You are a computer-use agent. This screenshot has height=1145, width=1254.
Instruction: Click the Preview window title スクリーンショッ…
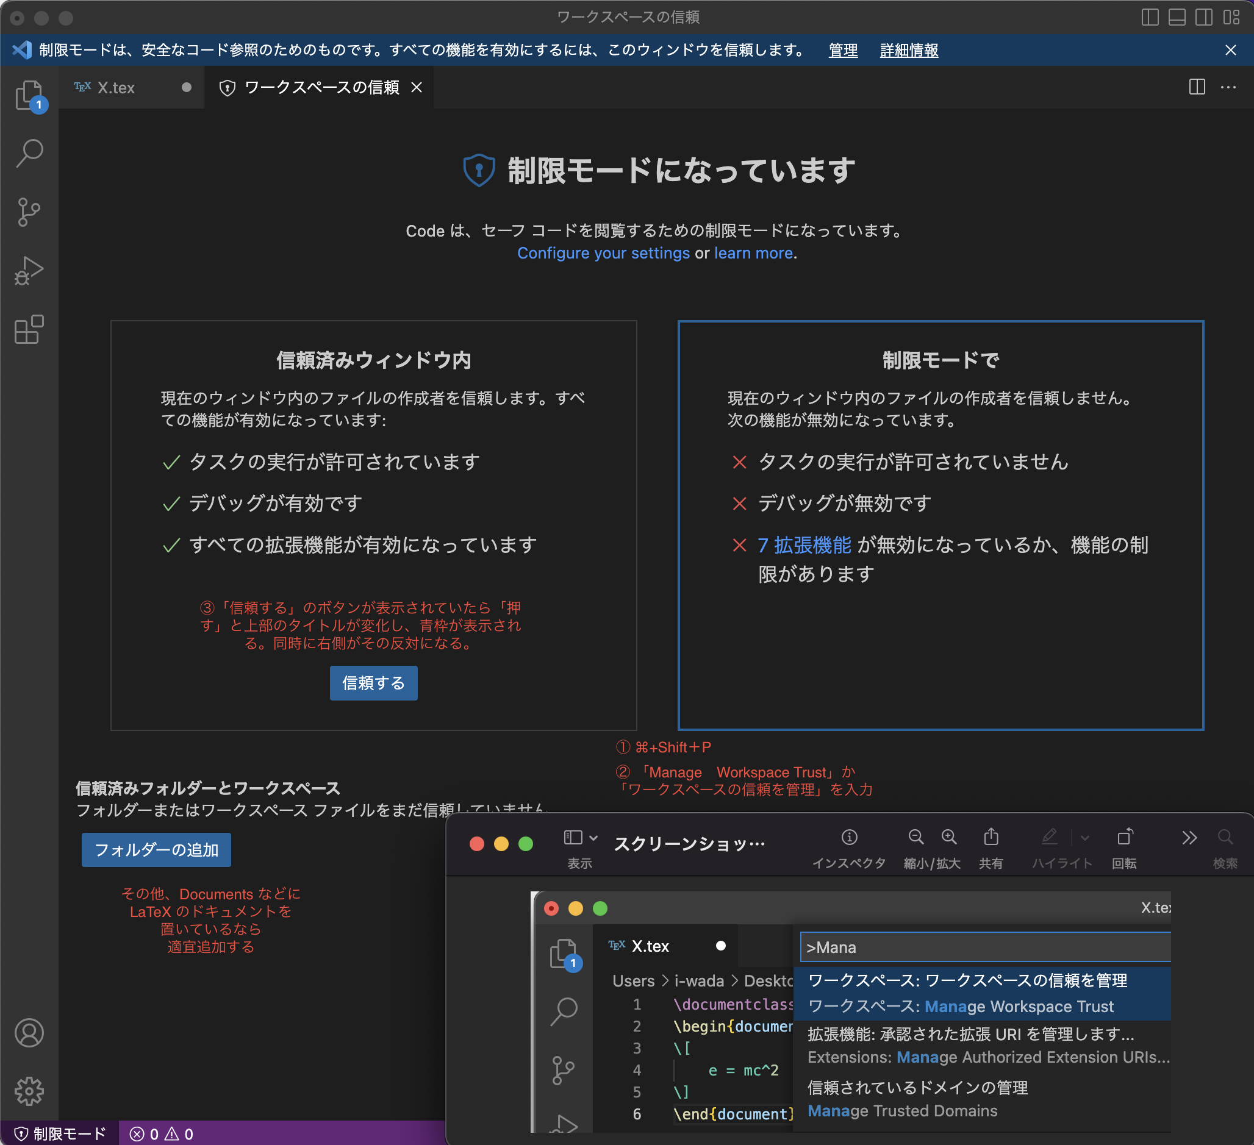click(x=689, y=844)
